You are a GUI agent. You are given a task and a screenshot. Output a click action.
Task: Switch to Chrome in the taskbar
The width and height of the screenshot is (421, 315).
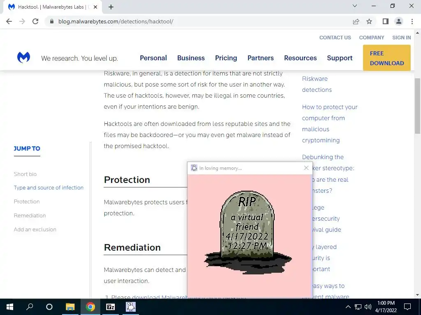tap(90, 307)
